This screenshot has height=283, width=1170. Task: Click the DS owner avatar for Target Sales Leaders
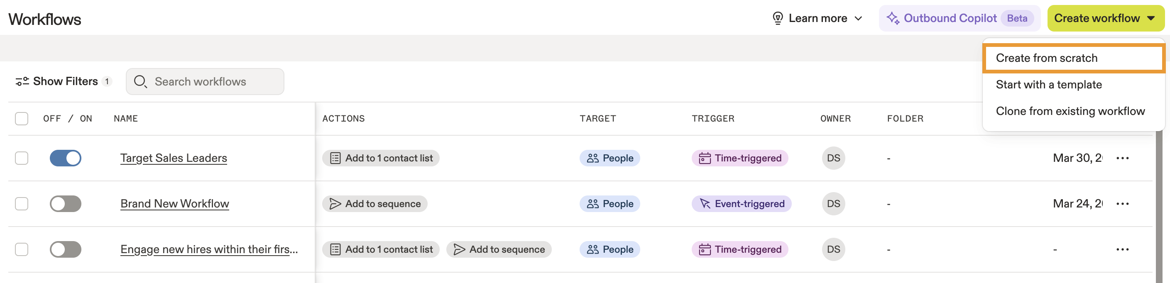point(833,158)
